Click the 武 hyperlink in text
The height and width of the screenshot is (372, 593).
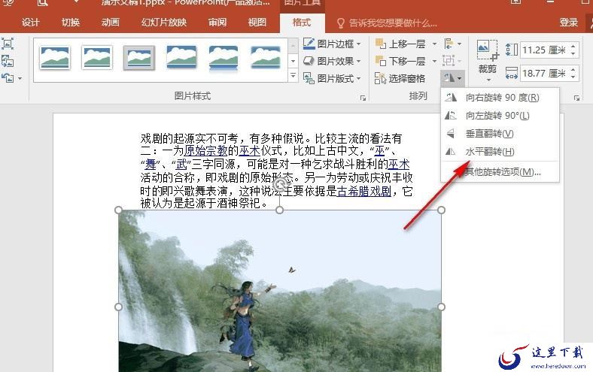click(181, 165)
